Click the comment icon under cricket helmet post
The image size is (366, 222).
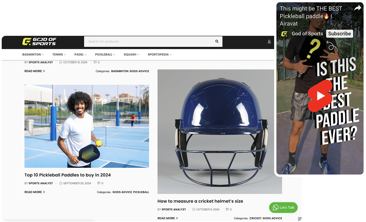(x=227, y=209)
